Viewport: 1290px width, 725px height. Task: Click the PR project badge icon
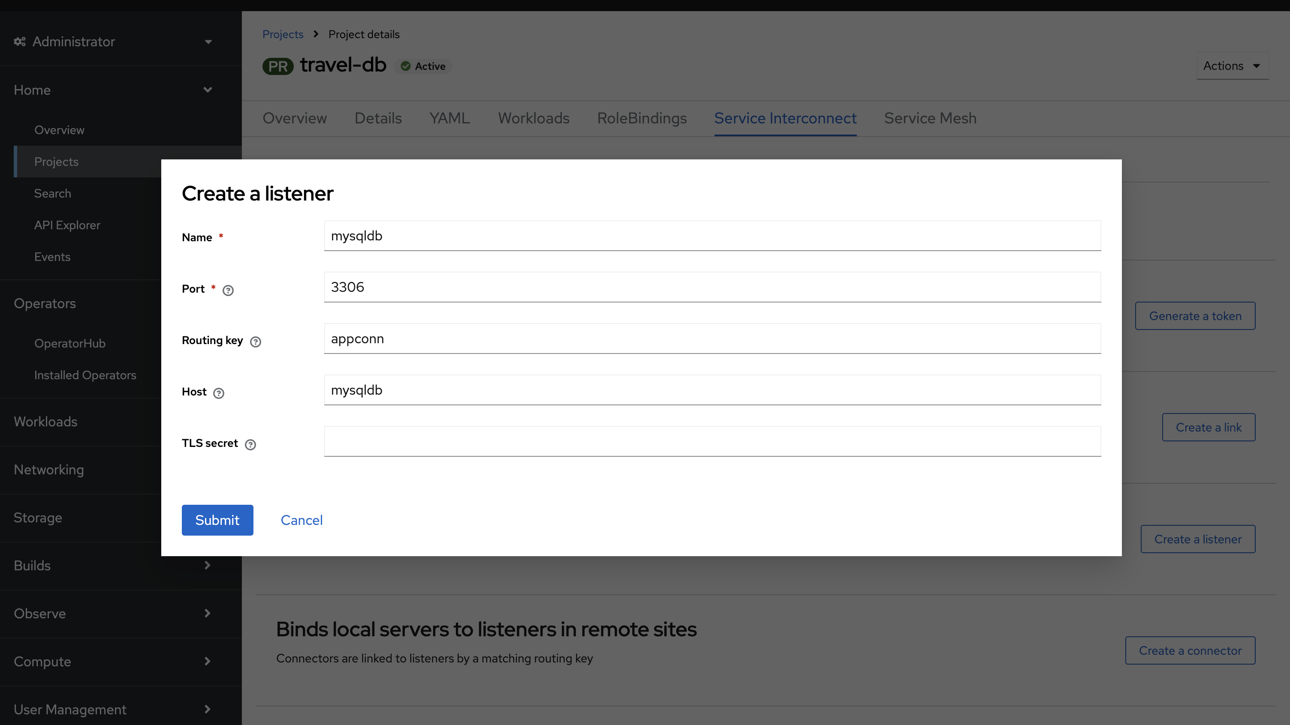(x=278, y=66)
